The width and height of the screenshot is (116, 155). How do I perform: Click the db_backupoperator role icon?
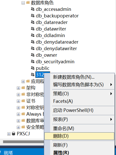tap(33, 16)
